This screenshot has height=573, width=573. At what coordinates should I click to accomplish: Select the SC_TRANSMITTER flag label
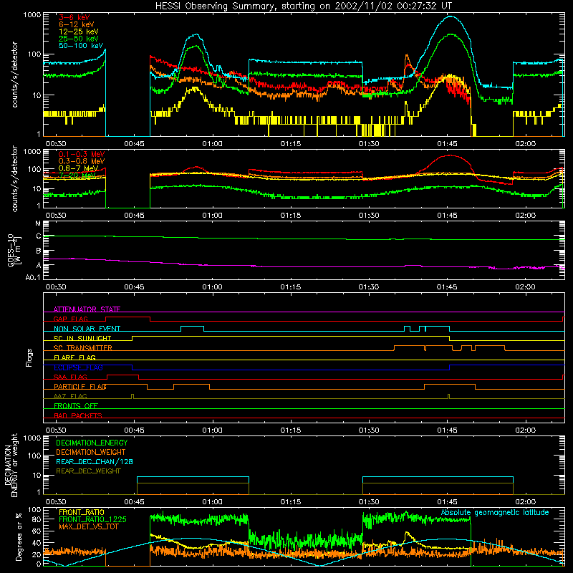[x=83, y=348]
